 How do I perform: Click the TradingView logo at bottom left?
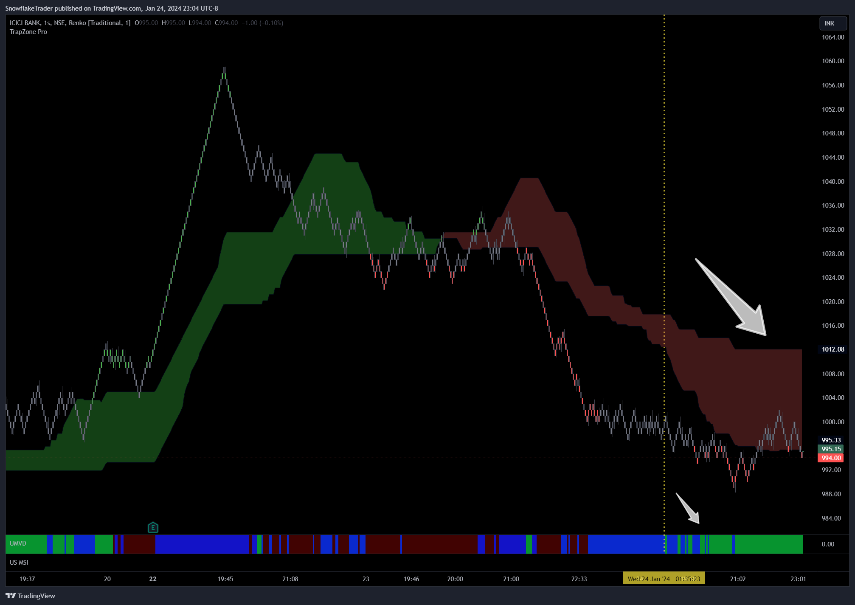click(x=30, y=596)
